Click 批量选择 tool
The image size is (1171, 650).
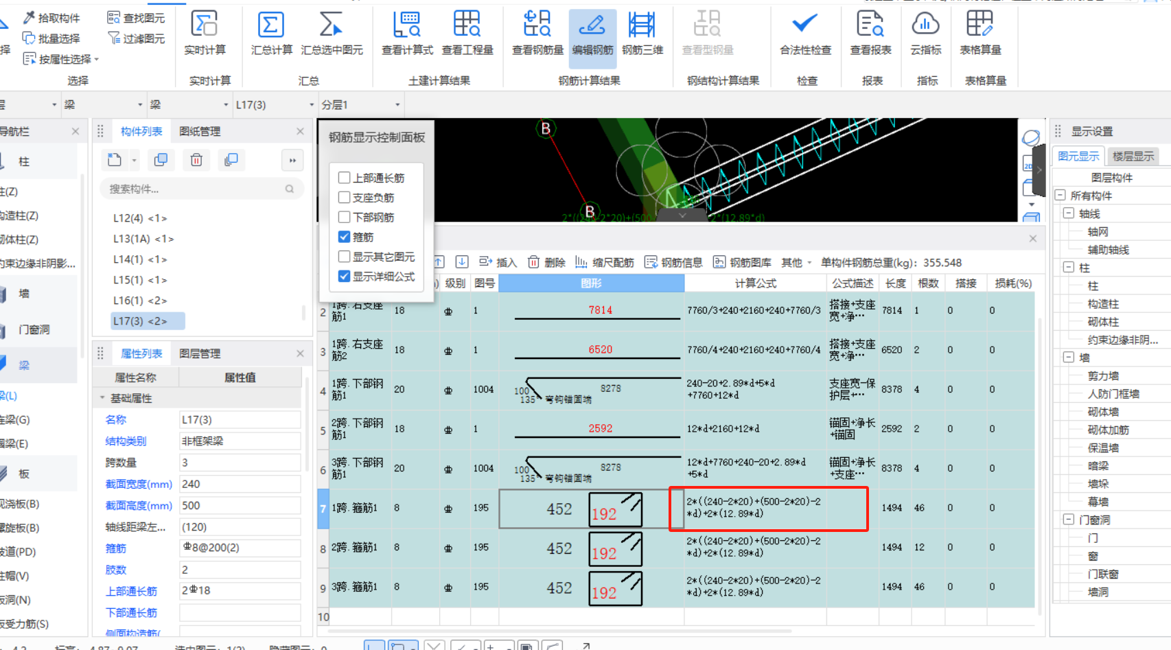click(51, 38)
